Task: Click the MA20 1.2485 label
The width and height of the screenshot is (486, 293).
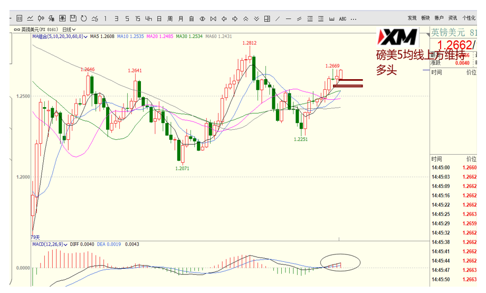Action: pos(159,36)
